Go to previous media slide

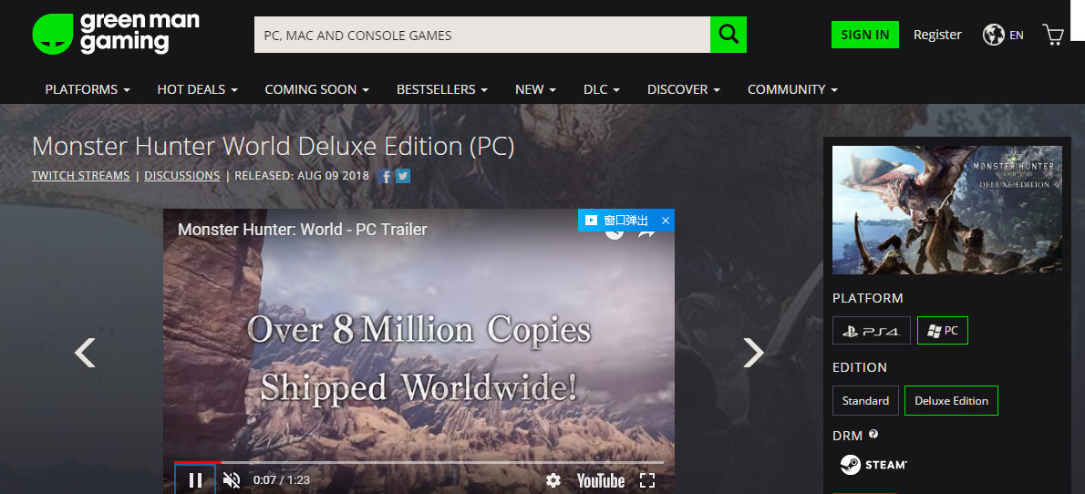[85, 353]
